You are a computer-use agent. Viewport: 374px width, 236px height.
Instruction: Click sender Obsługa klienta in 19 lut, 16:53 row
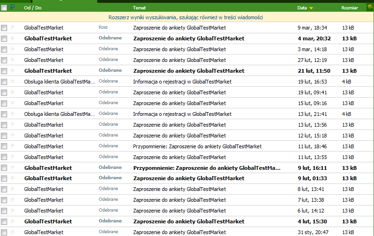pos(59,82)
